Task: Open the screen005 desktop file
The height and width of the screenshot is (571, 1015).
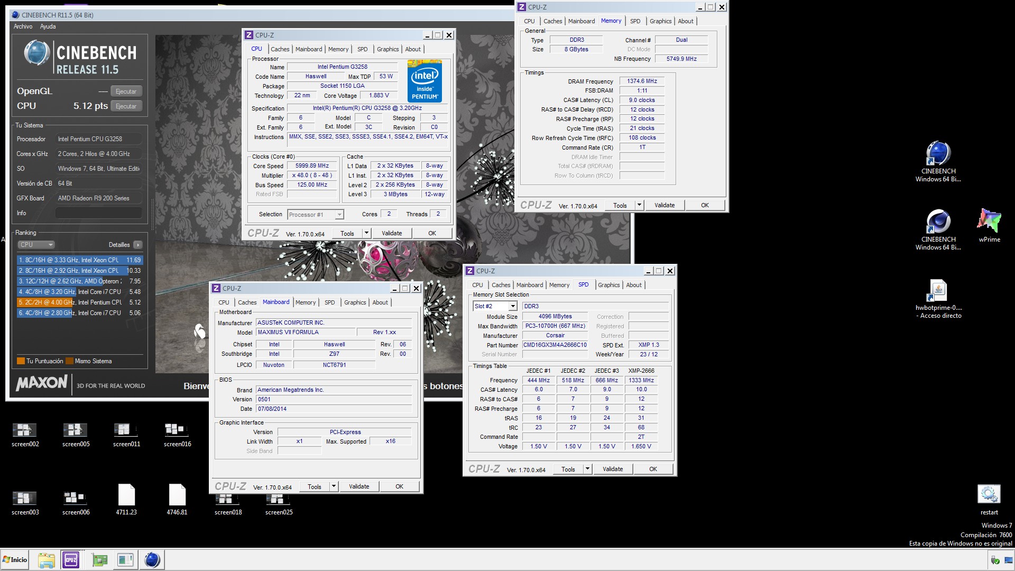Action: coord(76,435)
